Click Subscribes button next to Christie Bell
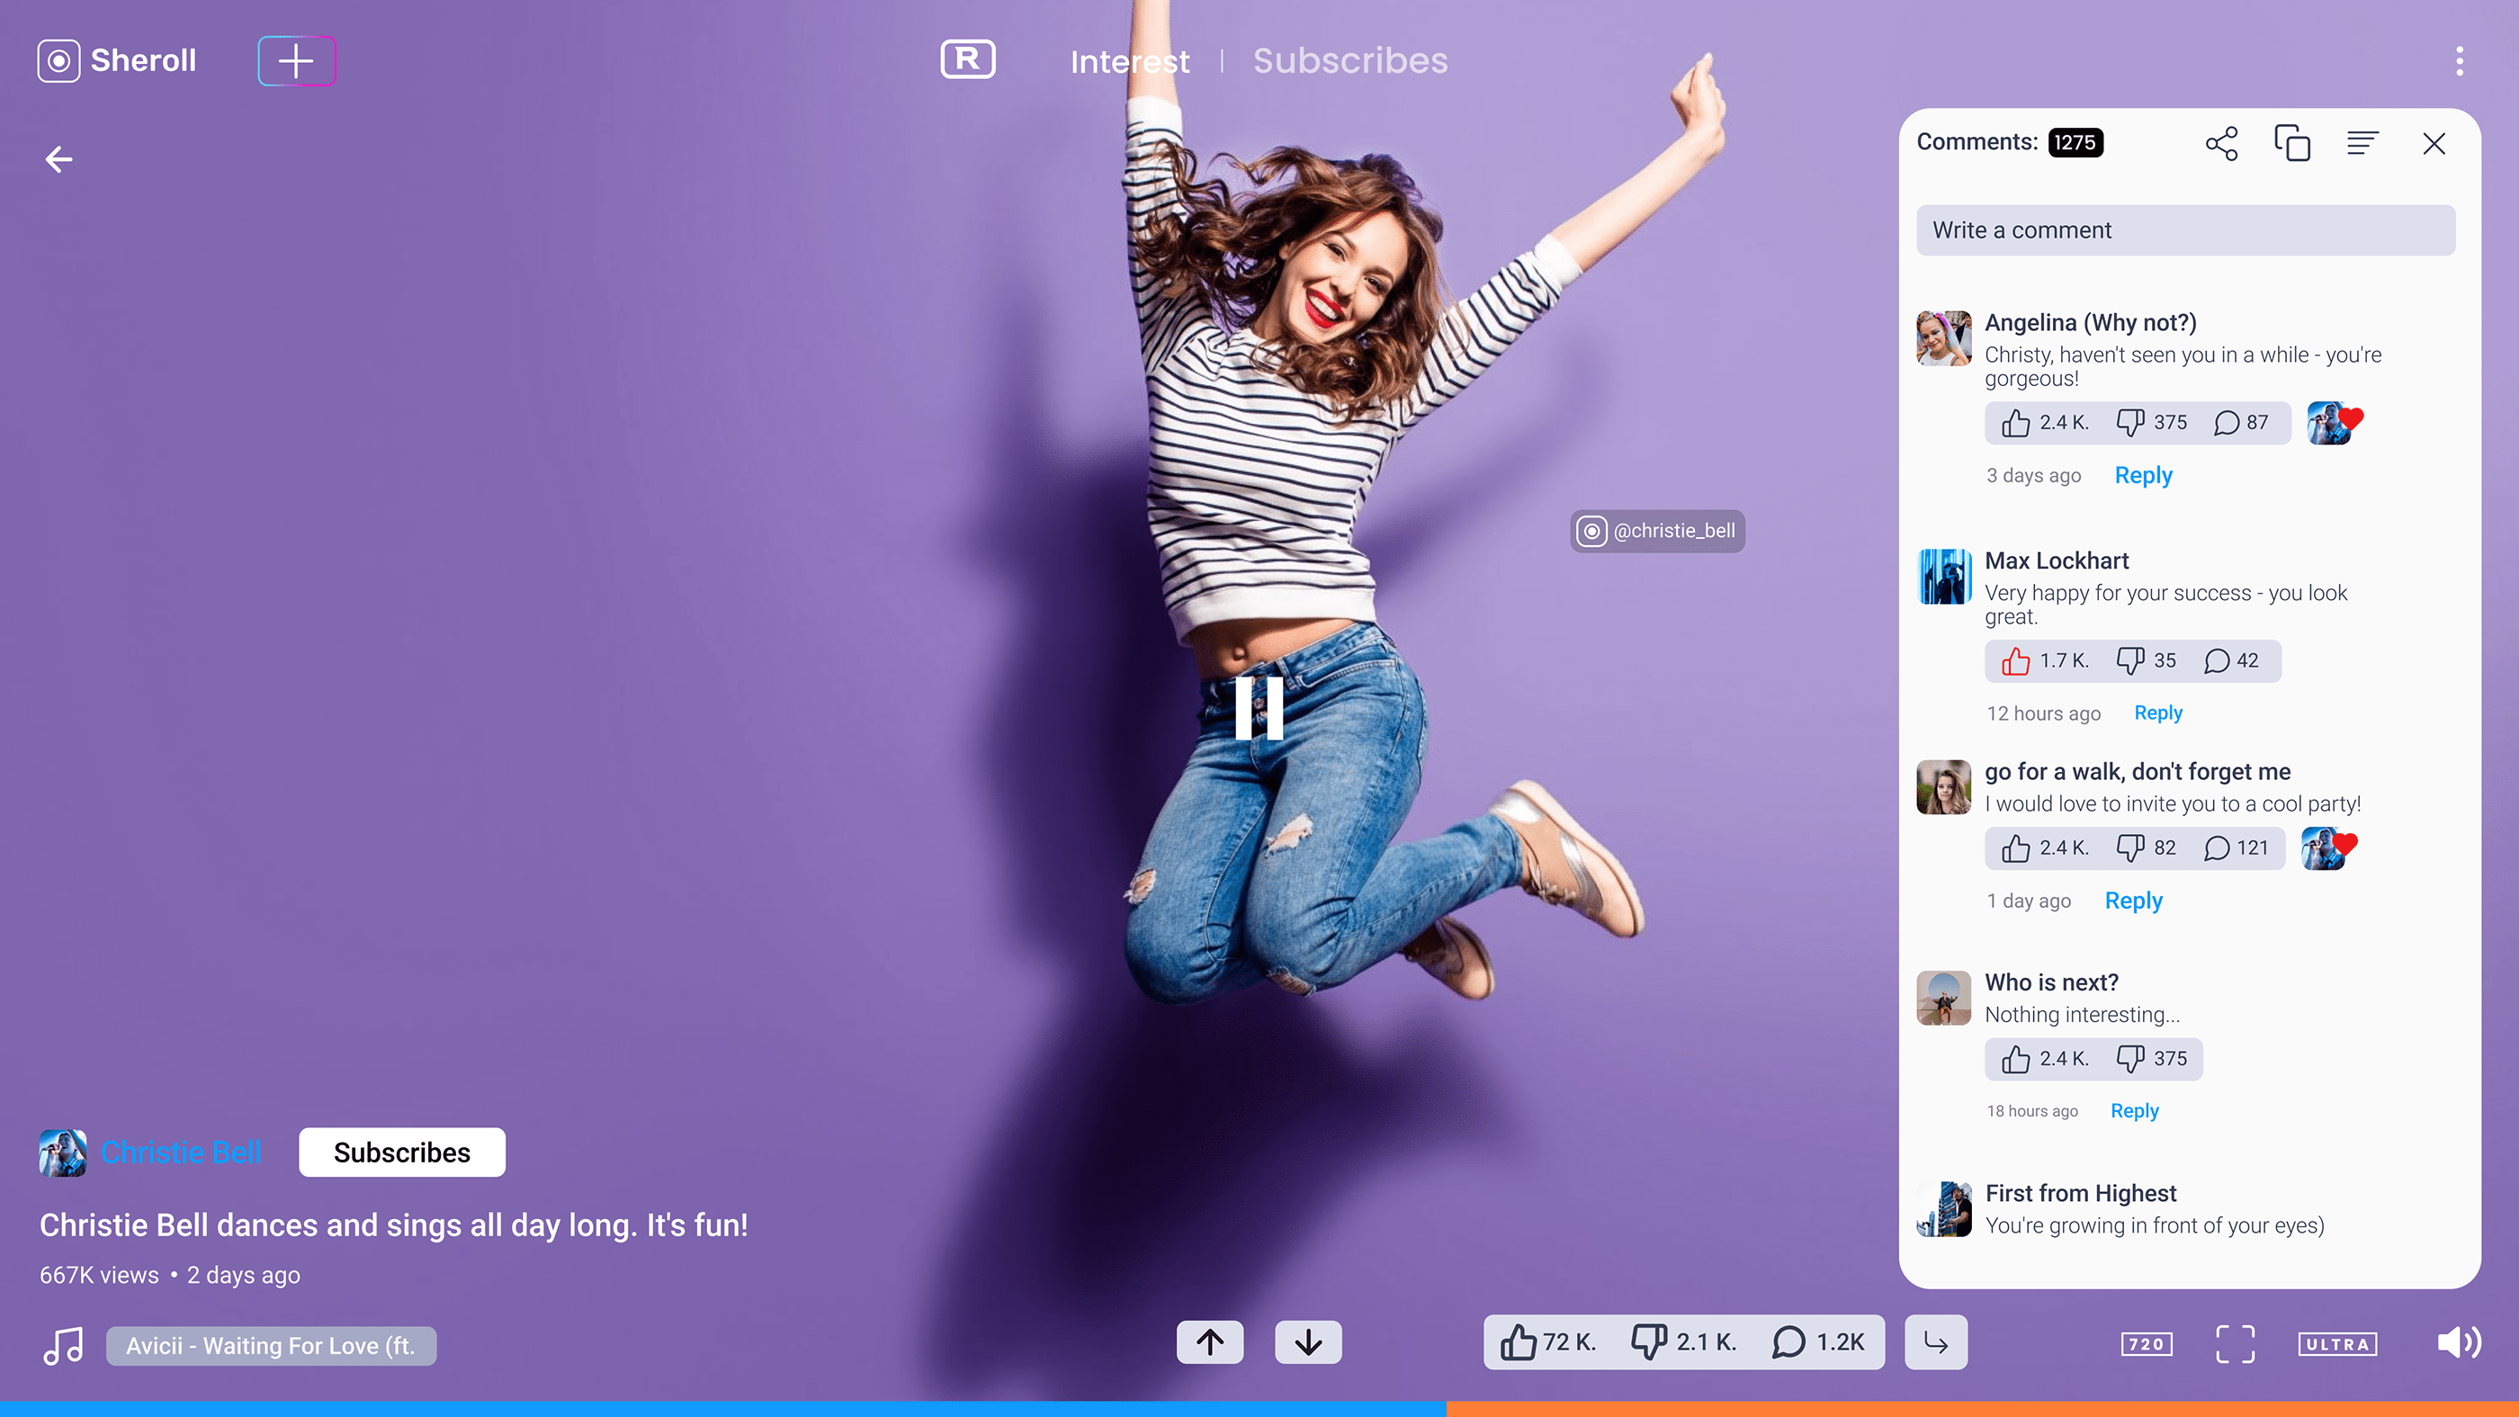 [402, 1152]
